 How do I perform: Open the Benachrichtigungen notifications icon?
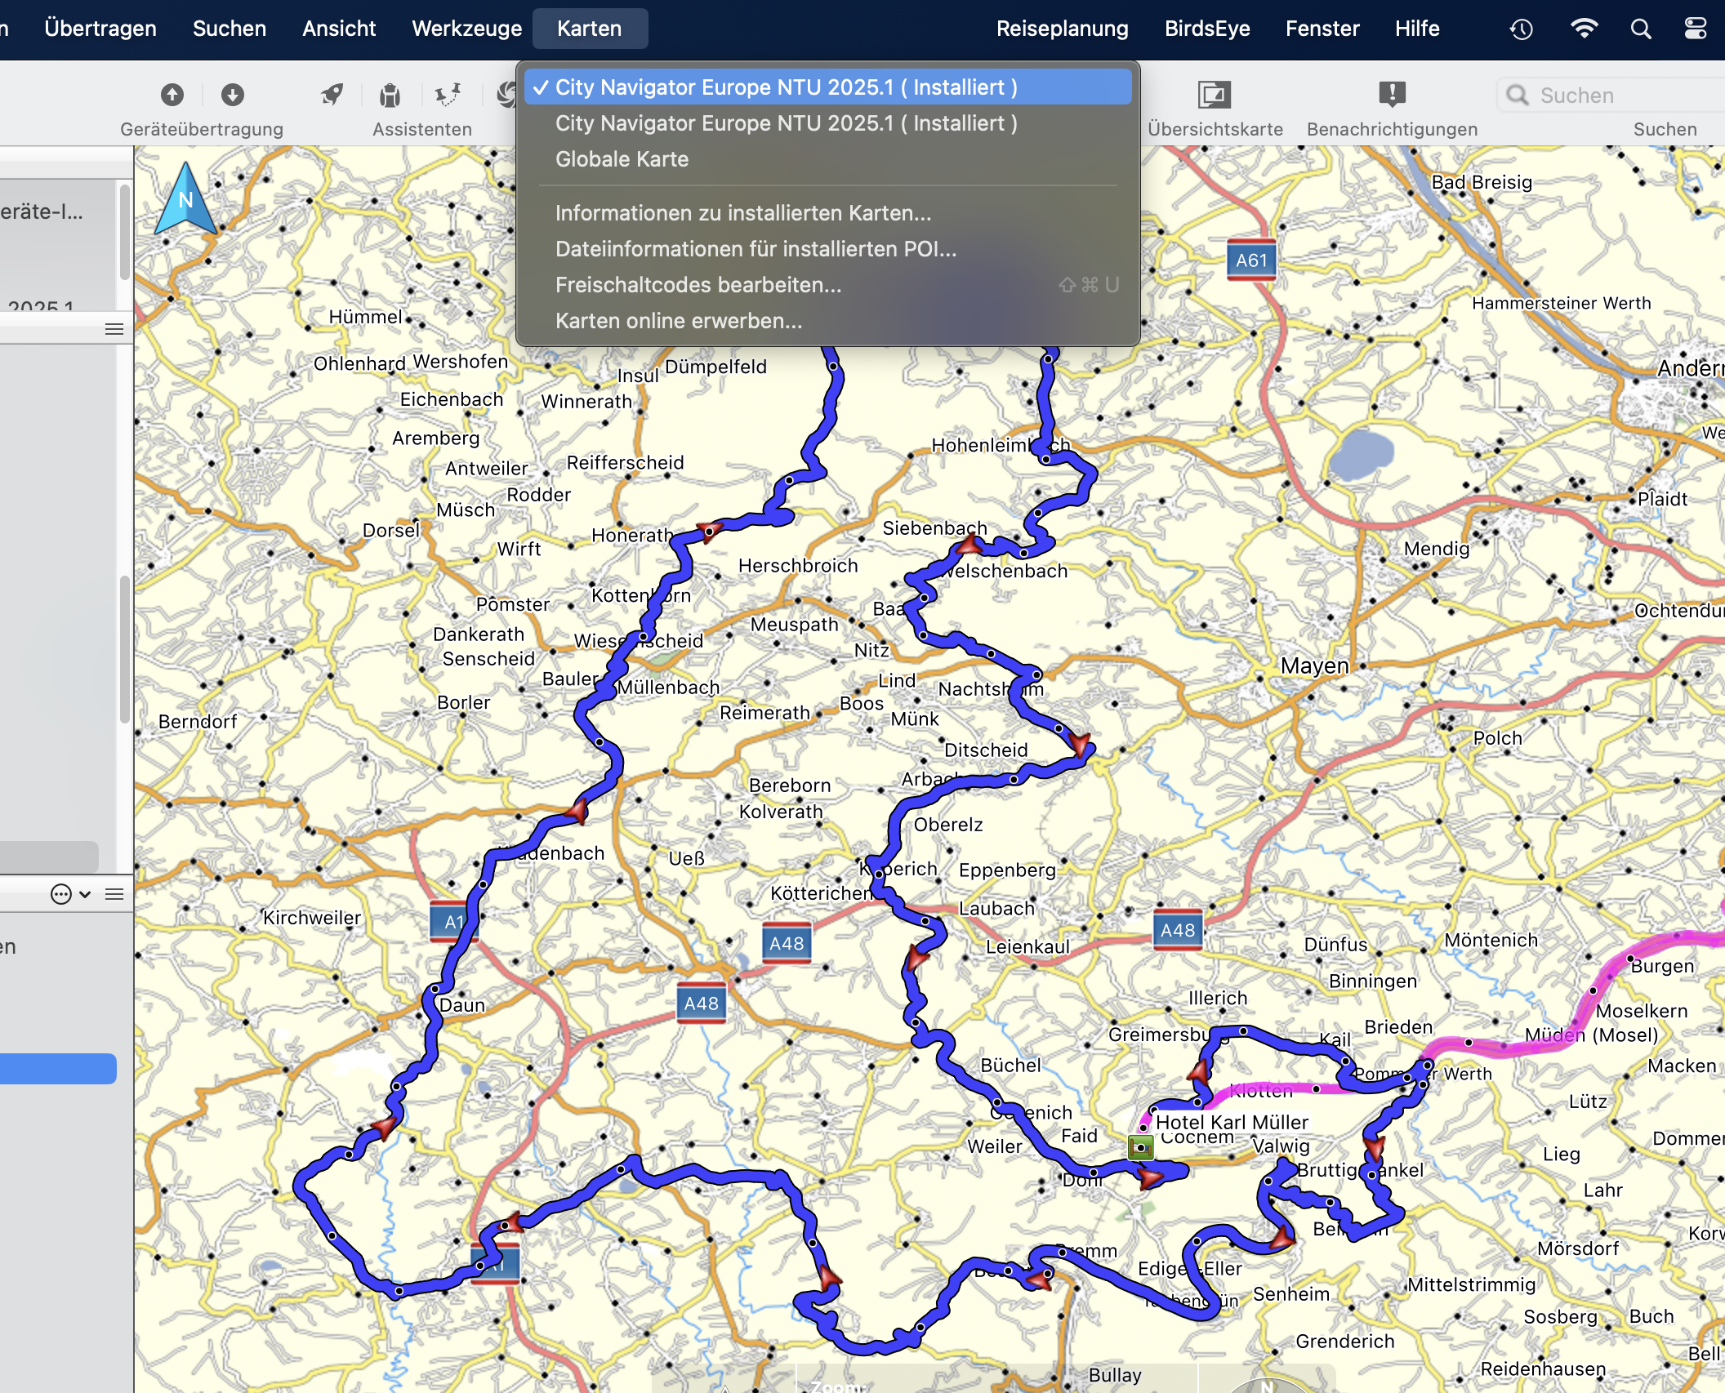tap(1391, 95)
